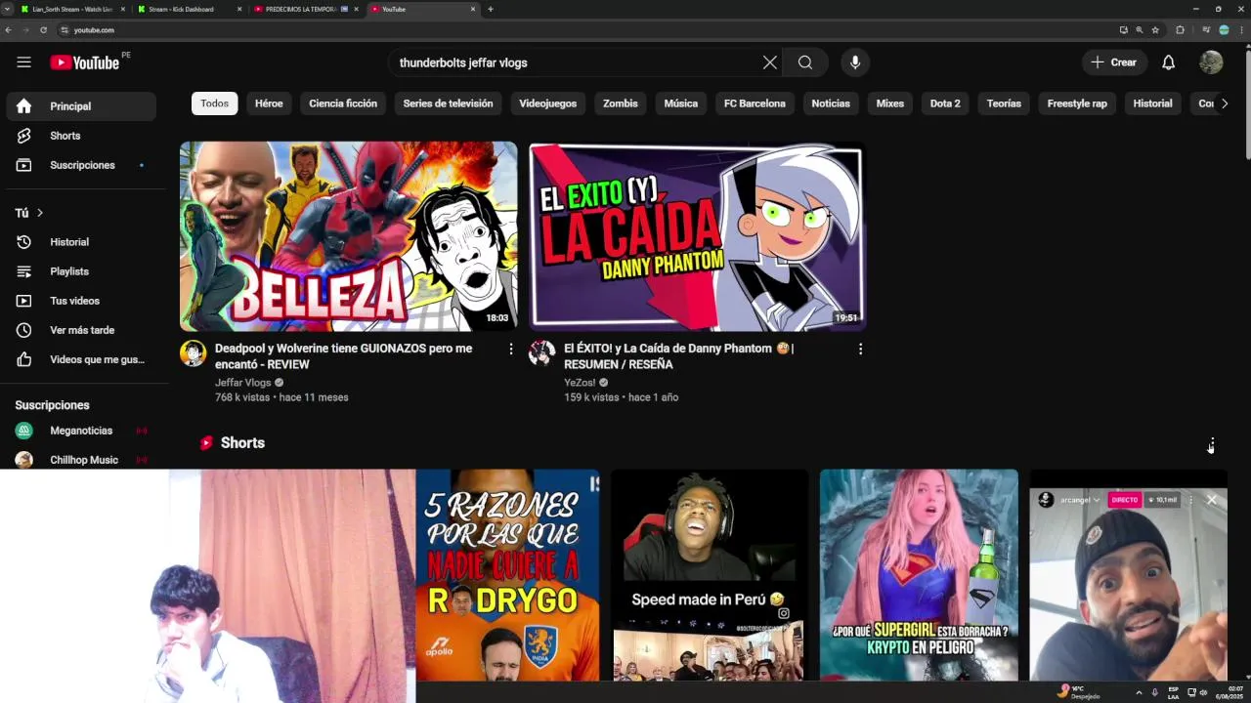Select the Todos filter chip

click(x=214, y=103)
